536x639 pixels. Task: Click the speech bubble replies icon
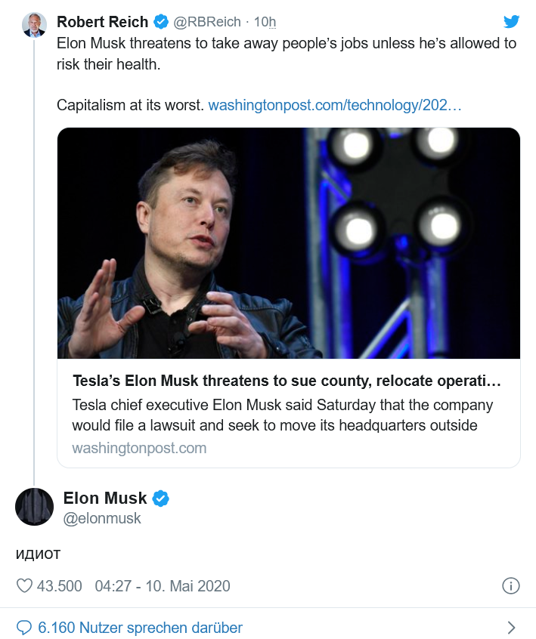pyautogui.click(x=24, y=627)
